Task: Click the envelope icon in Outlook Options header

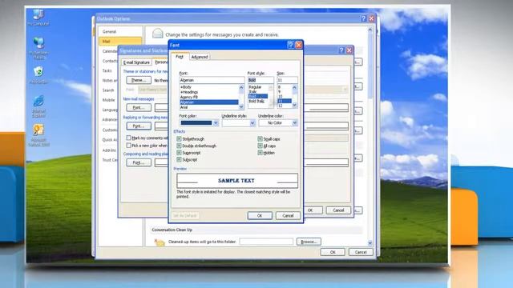Action: (x=158, y=34)
